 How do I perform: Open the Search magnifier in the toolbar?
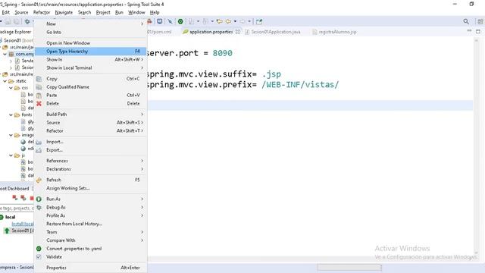[466, 21]
